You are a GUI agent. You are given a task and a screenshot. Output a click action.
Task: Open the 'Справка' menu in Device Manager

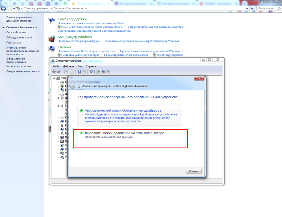pos(91,66)
